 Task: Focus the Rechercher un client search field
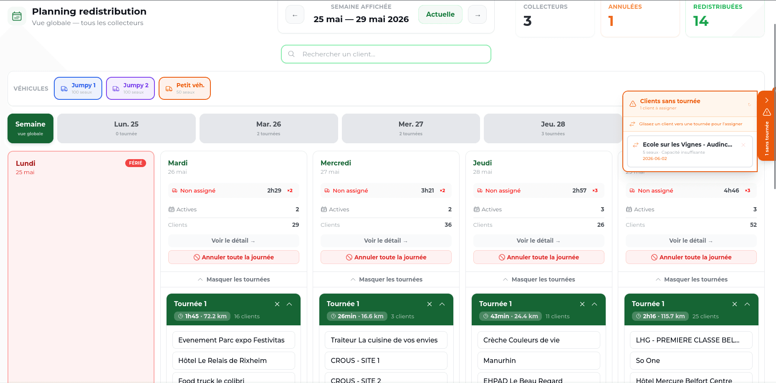click(386, 54)
